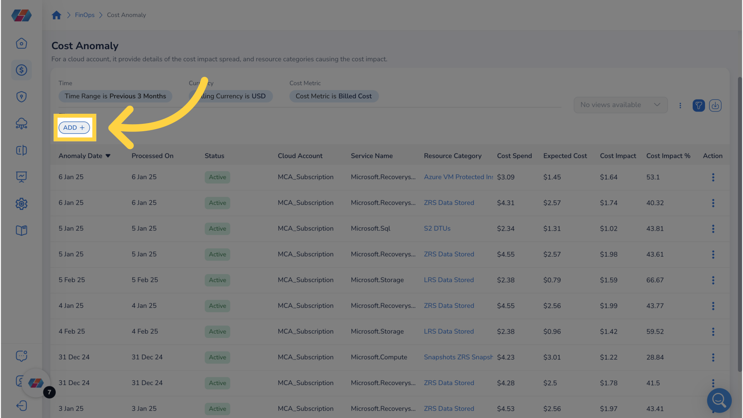The image size is (743, 418).
Task: Click the Expected Cost column header
Action: pyautogui.click(x=565, y=156)
